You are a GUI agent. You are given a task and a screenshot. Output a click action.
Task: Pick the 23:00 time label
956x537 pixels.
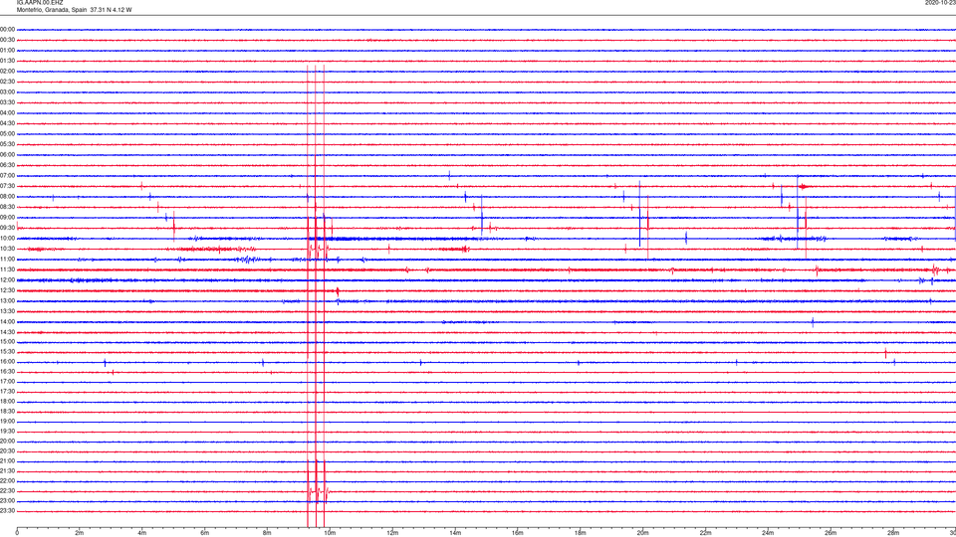[x=7, y=501]
